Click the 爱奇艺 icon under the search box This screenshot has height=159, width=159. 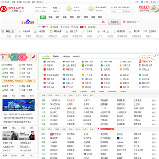pyautogui.click(x=89, y=27)
